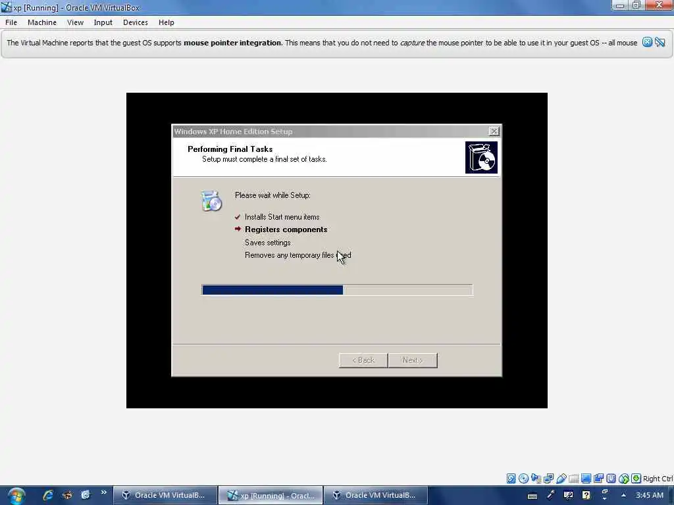Click the optical disk status icon
The image size is (674, 505).
[x=523, y=479]
